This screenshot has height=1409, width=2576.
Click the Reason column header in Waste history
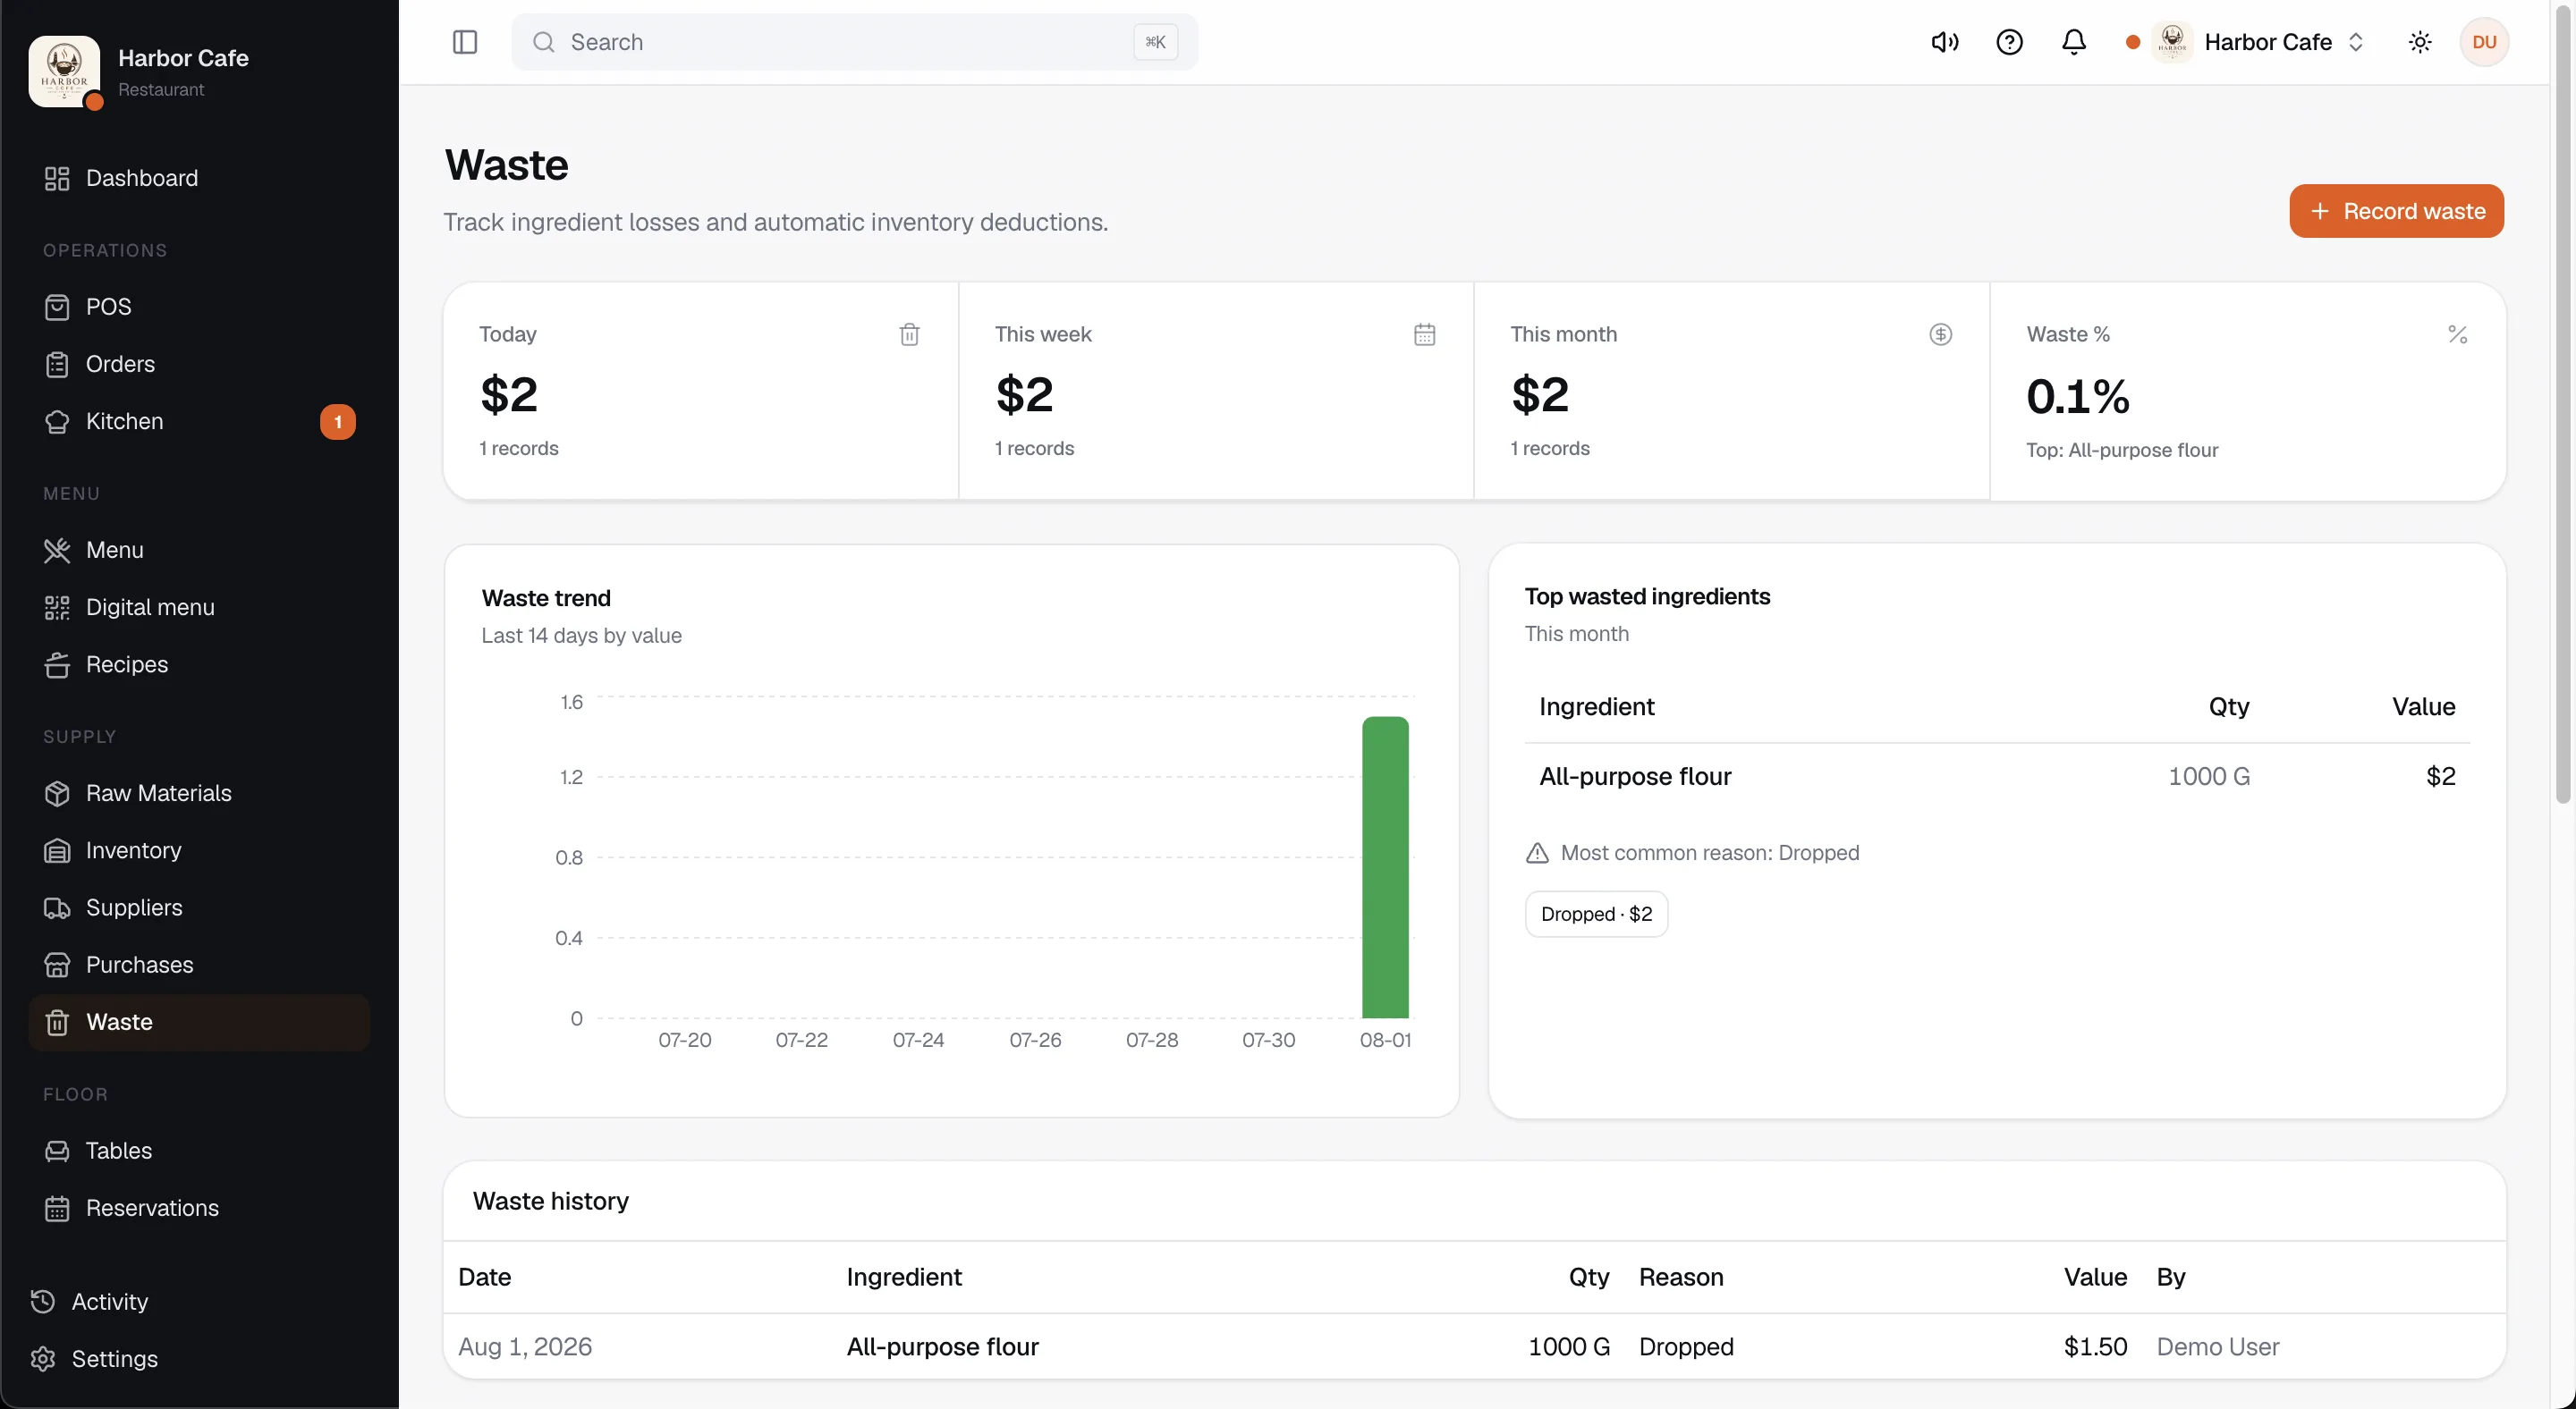(1681, 1277)
